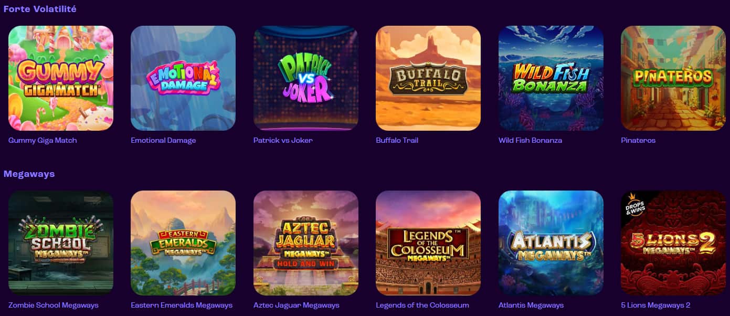Viewport: 730px width, 316px height.
Task: Click the Atlantis Megaways caption link
Action: tap(531, 305)
